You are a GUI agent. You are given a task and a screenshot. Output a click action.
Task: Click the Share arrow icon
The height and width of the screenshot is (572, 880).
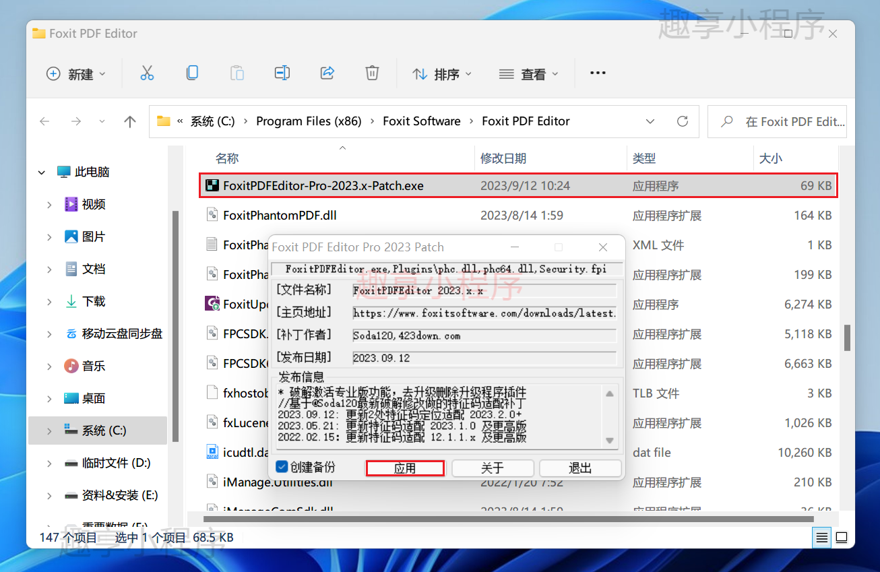[327, 73]
